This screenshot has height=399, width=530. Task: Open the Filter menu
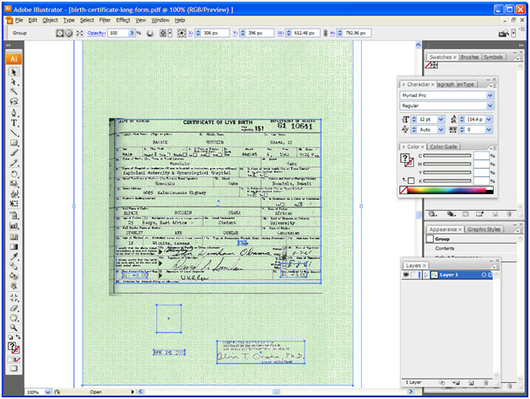(104, 19)
